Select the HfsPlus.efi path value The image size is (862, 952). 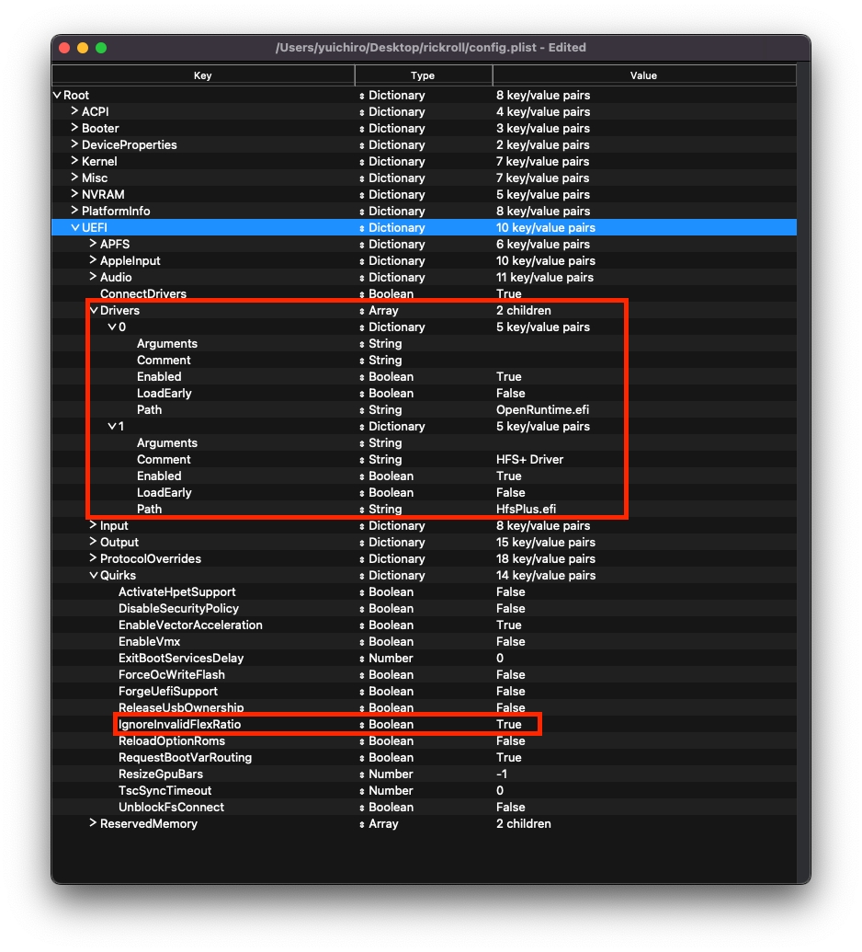coord(526,509)
